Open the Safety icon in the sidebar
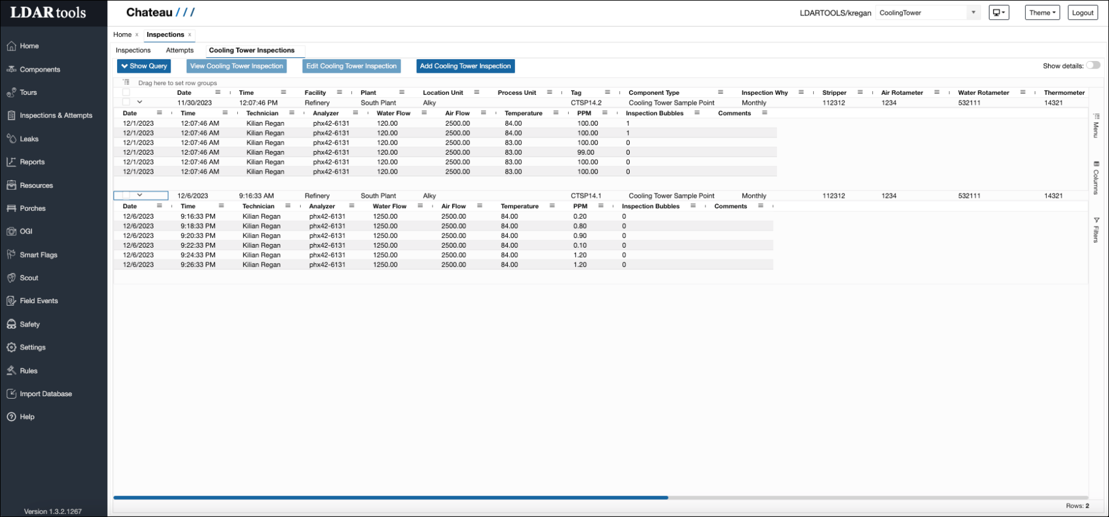 click(x=11, y=324)
